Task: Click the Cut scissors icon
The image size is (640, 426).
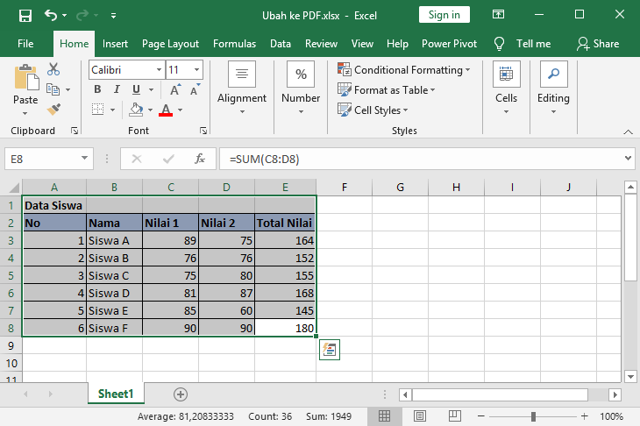Action: pyautogui.click(x=53, y=69)
